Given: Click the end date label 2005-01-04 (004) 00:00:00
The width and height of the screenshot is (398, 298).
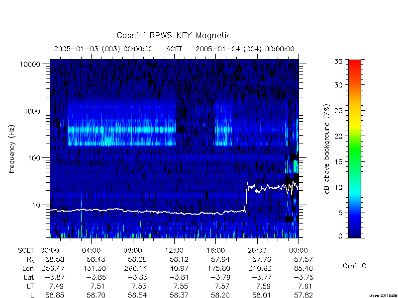Looking at the screenshot, I should point(245,49).
